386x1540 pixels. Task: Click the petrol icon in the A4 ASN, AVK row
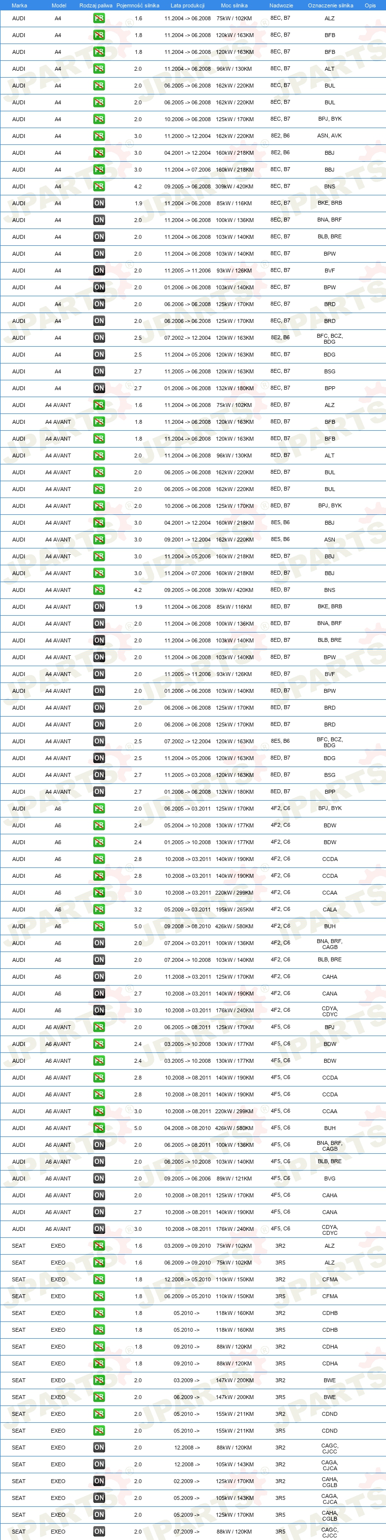tap(99, 136)
